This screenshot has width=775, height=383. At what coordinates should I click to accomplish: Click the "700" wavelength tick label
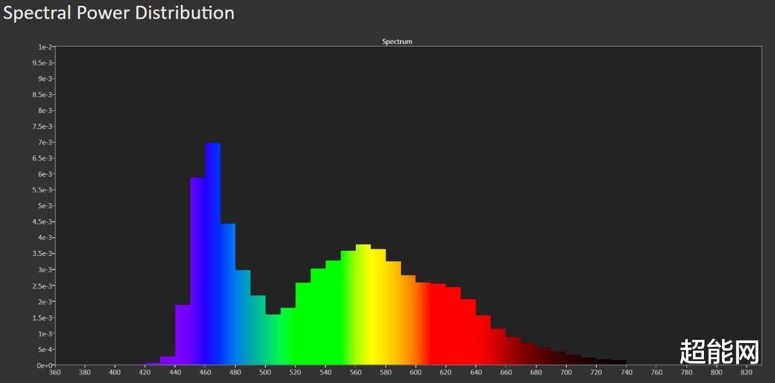566,373
